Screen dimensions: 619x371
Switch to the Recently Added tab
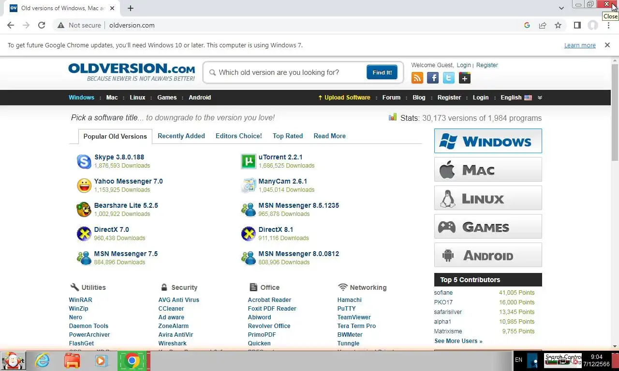(x=181, y=136)
